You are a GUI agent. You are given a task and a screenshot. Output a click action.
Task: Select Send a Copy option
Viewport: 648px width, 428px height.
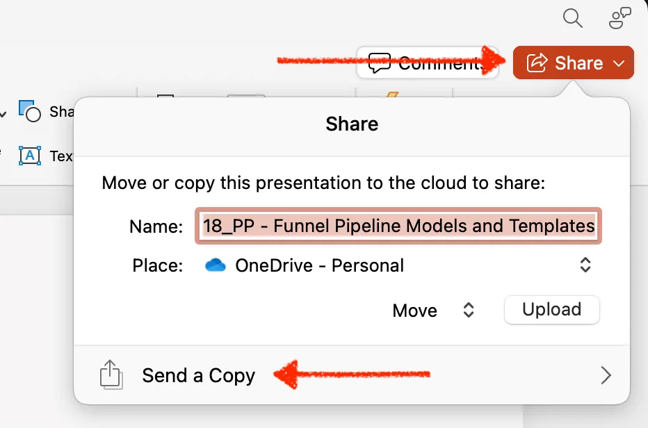click(352, 375)
